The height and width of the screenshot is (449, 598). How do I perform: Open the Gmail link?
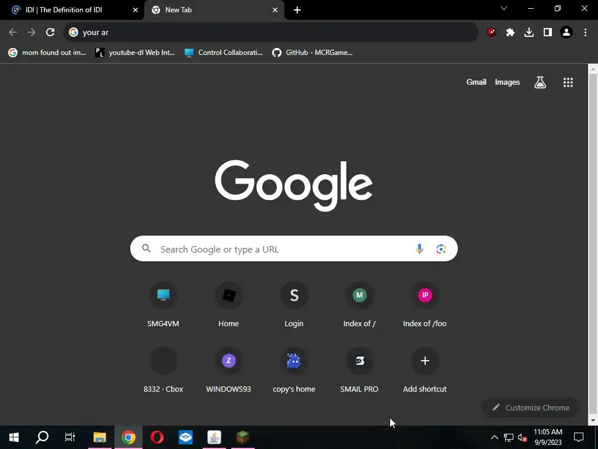tap(477, 82)
